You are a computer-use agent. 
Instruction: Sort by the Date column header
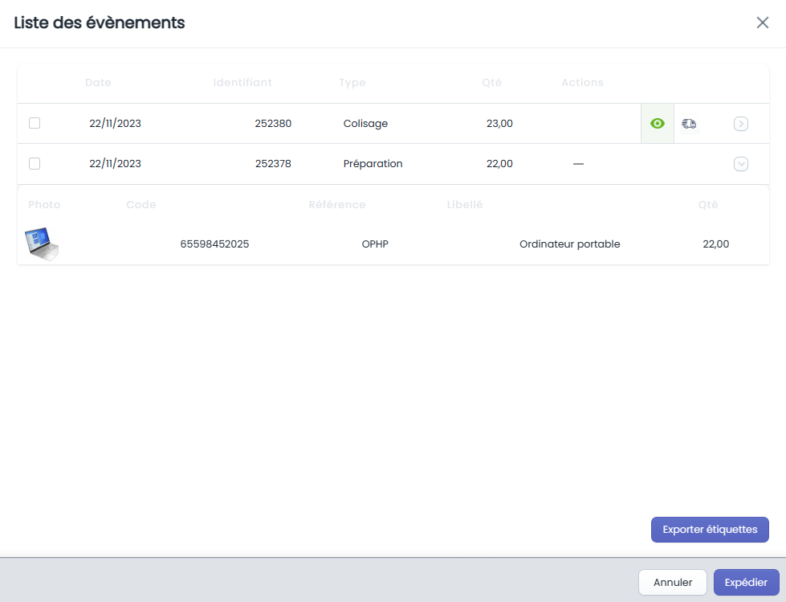coord(98,82)
